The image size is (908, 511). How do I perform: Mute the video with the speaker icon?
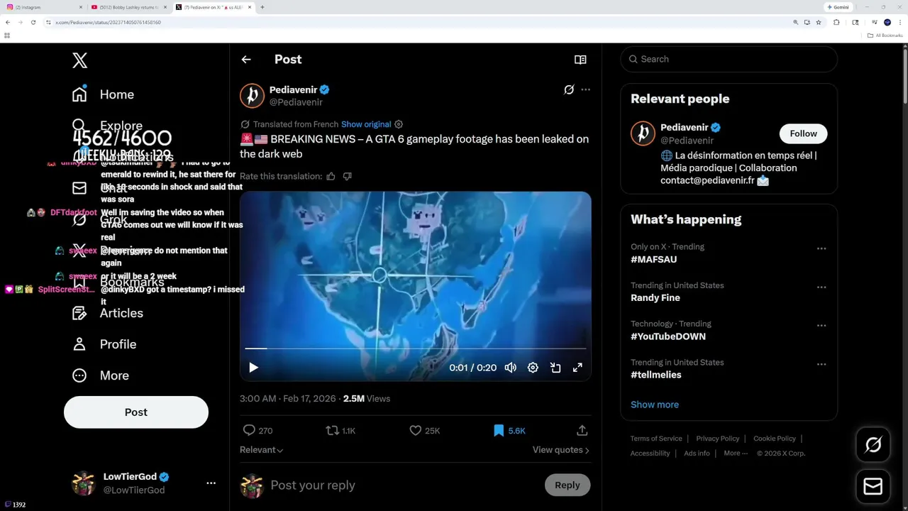point(510,368)
